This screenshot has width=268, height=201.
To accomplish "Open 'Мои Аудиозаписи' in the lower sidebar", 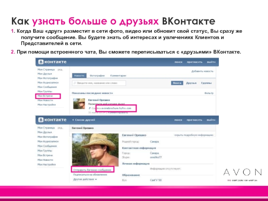I will coord(48,141).
